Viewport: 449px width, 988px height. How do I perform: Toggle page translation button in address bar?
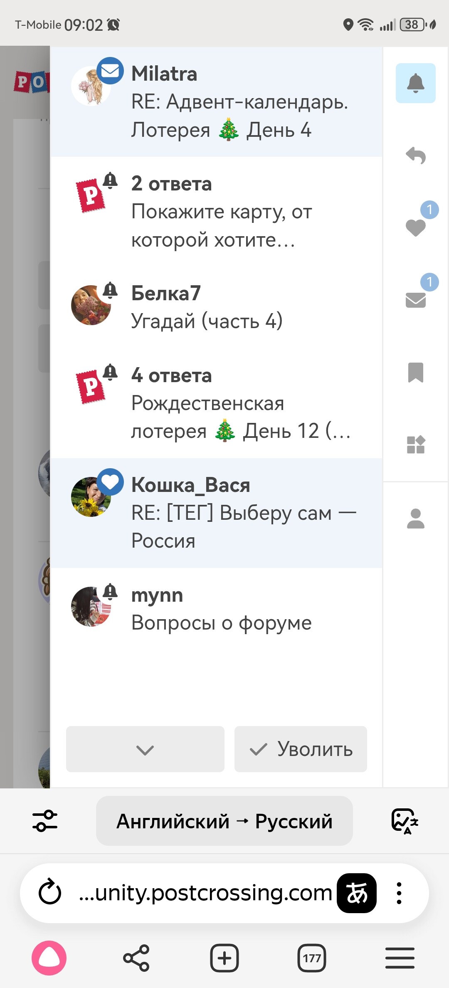point(357,893)
